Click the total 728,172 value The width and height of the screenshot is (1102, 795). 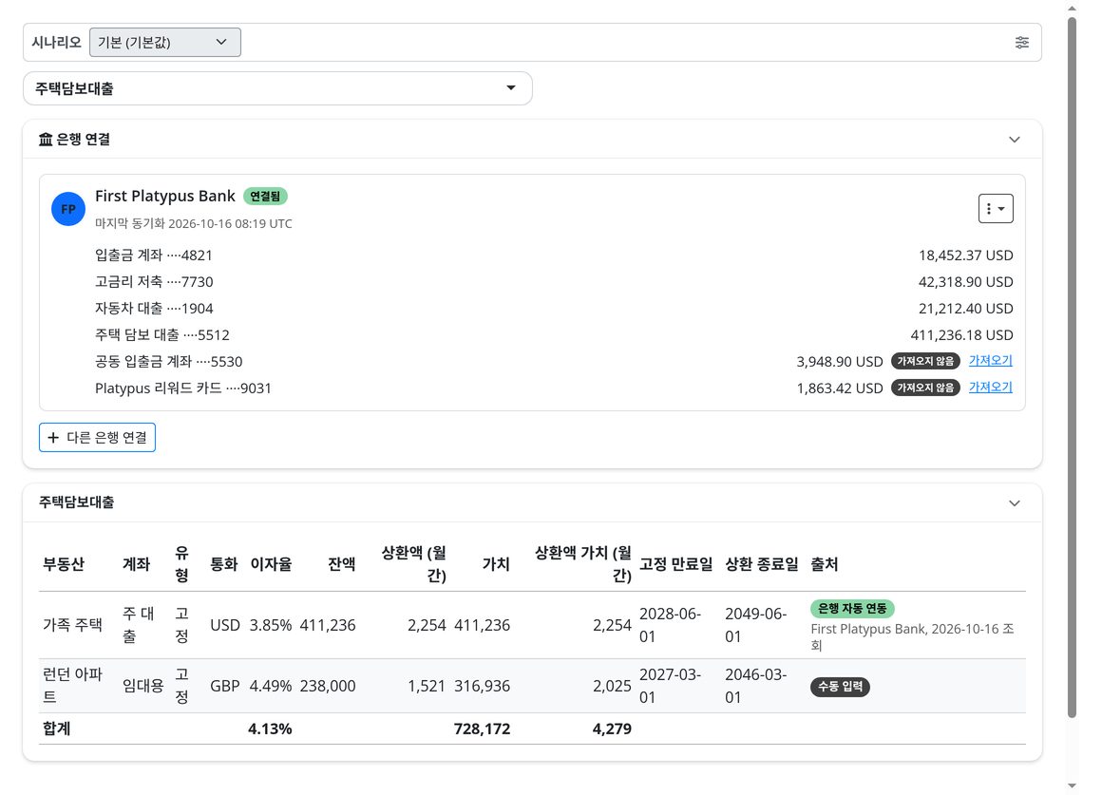click(x=483, y=729)
